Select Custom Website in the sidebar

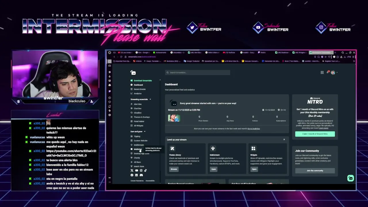[x=139, y=141]
